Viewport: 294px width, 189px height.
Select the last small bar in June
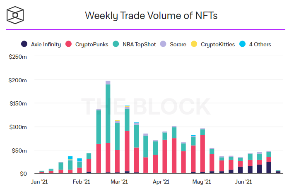278,172
